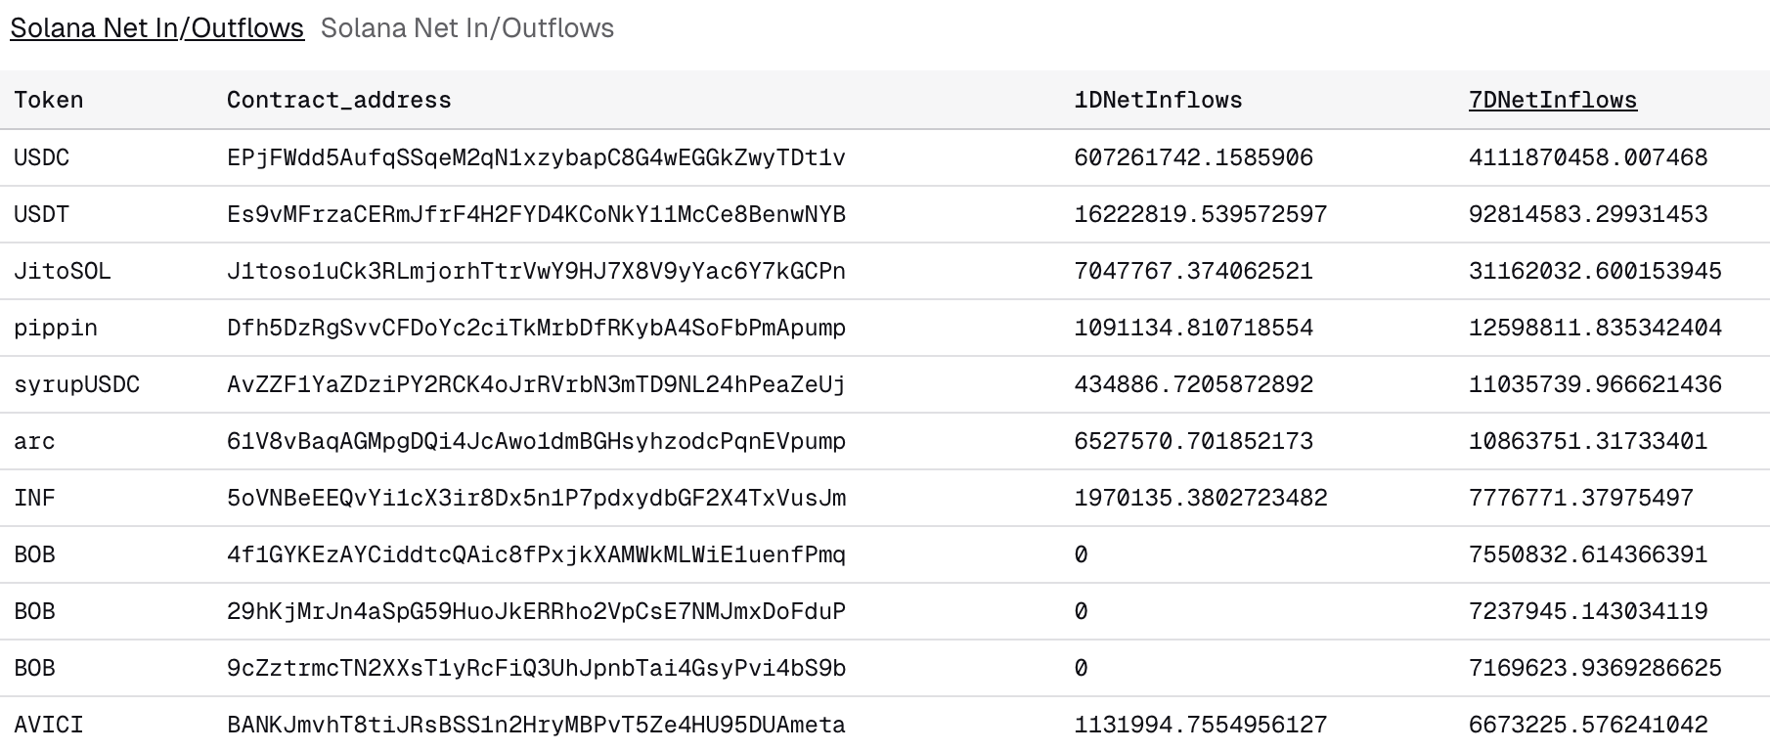1770x751 pixels.
Task: Click 7D inflow value 92814583.29931453
Action: pyautogui.click(x=1588, y=214)
